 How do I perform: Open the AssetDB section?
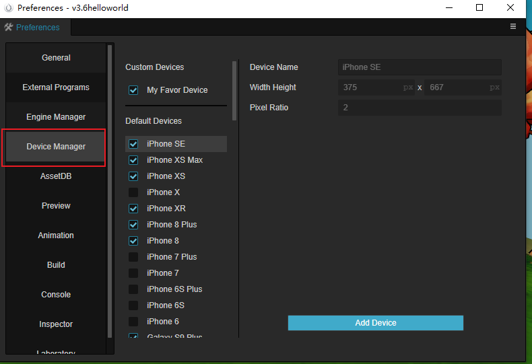click(x=56, y=176)
